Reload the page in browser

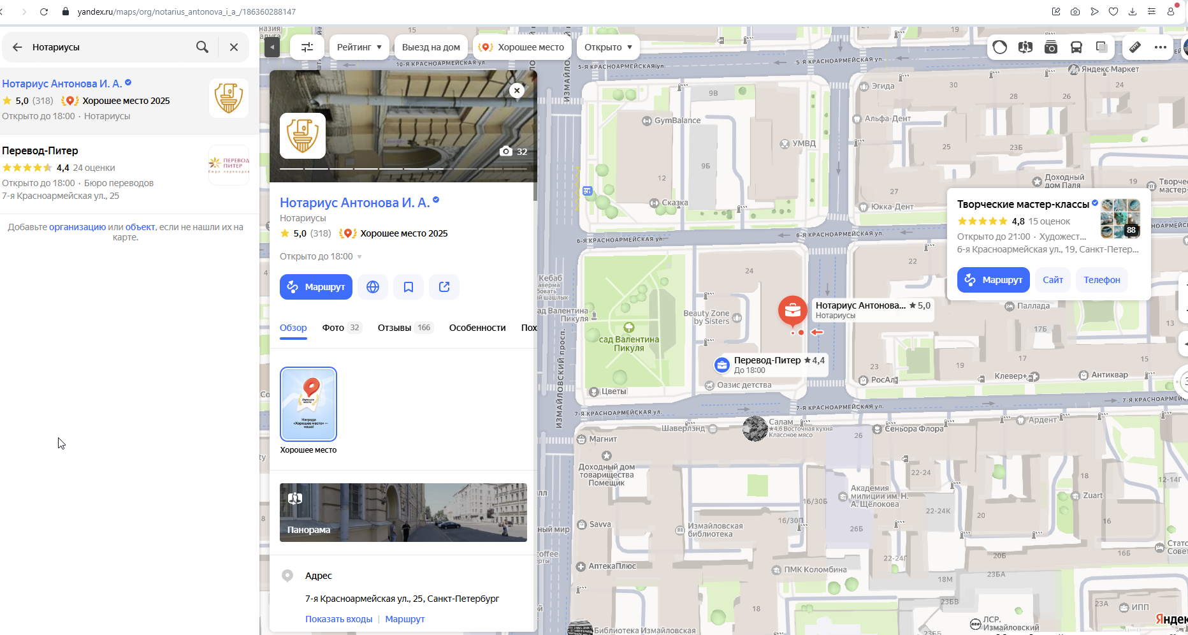pyautogui.click(x=44, y=11)
